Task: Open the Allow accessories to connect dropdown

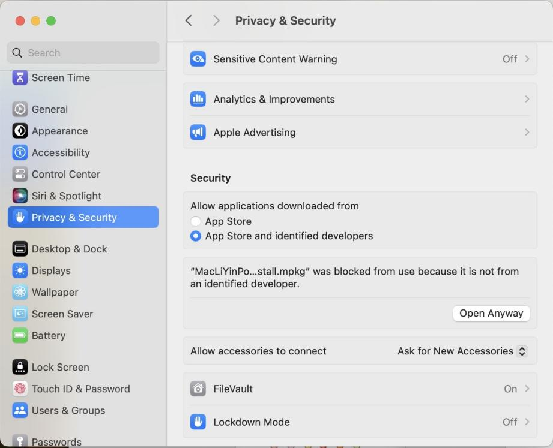Action: (x=461, y=351)
